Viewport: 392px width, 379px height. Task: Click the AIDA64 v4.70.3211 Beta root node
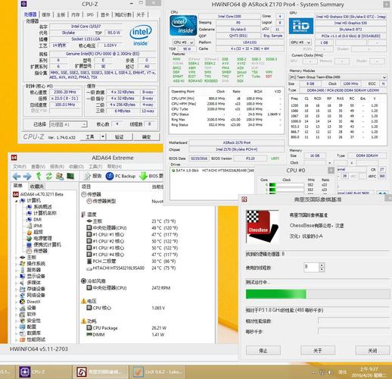pos(38,194)
